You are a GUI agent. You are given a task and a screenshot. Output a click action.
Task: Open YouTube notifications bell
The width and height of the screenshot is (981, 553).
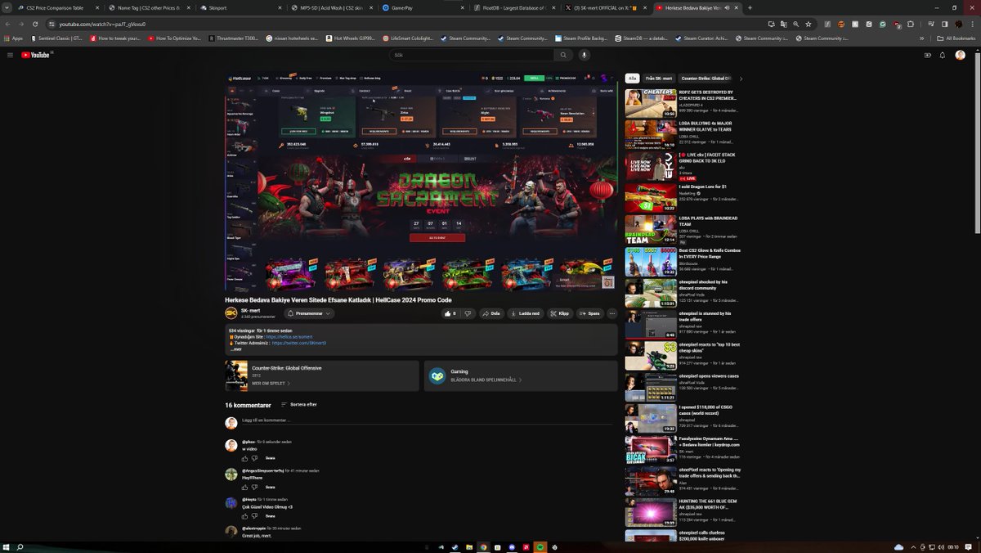coord(943,55)
